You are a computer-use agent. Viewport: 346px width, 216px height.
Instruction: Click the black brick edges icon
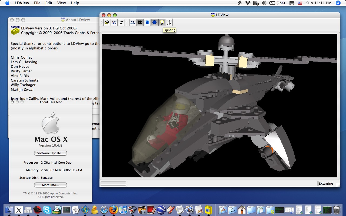(x=140, y=22)
